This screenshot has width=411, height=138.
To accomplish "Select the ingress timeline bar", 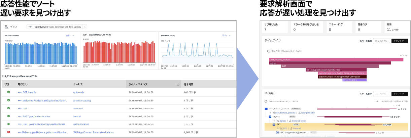I will pyautogui.click(x=330, y=63).
